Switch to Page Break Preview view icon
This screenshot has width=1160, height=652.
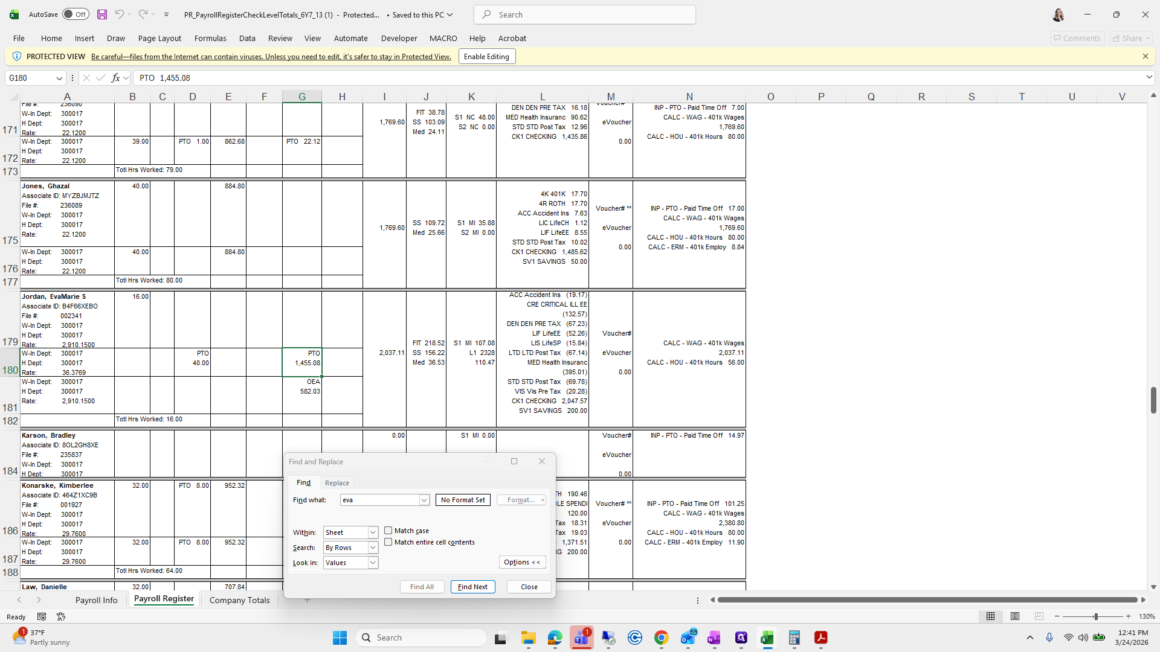pos(1039,616)
